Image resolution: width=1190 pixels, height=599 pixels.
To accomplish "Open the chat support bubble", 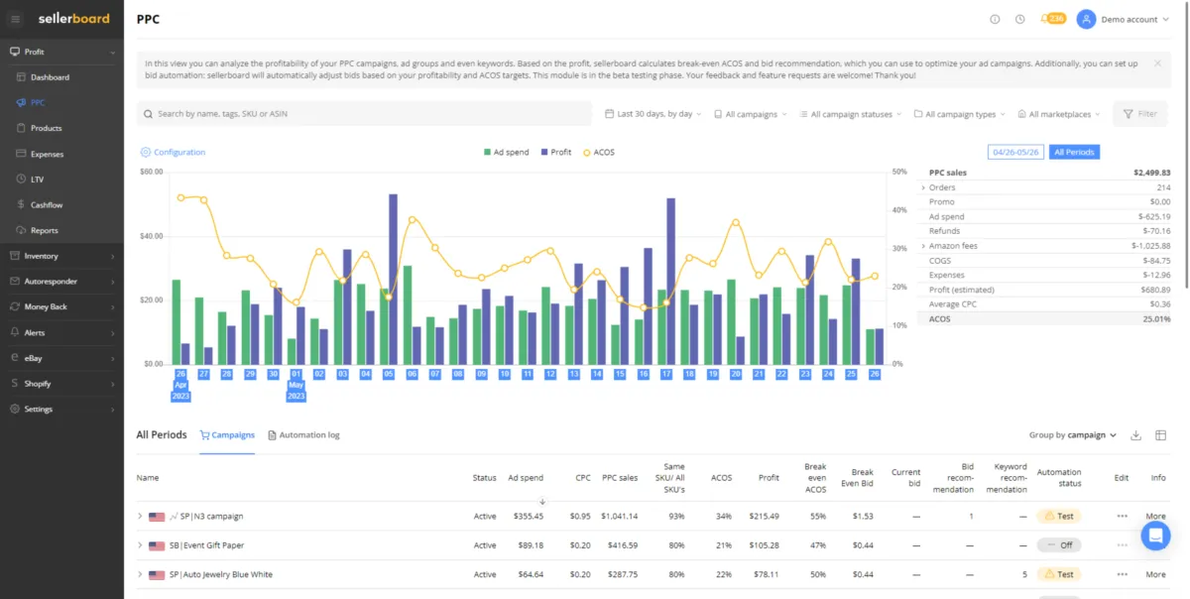I will point(1155,536).
